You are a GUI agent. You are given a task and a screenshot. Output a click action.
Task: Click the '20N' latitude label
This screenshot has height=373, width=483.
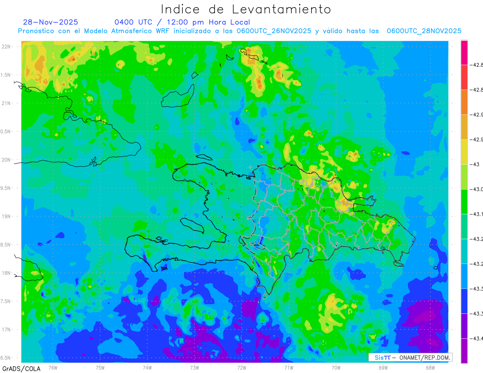6,160
